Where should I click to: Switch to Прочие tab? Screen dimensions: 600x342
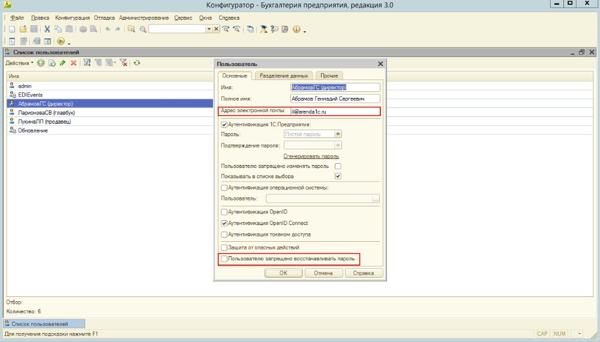click(x=329, y=76)
